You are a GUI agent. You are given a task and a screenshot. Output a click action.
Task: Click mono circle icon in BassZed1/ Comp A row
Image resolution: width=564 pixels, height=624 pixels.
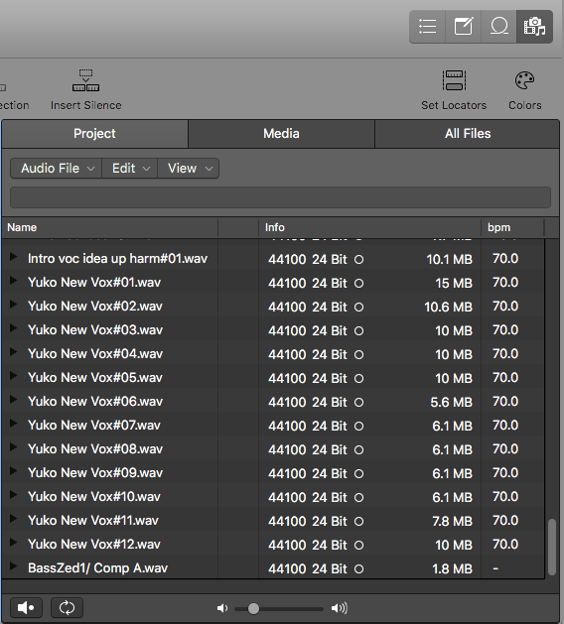pos(358,569)
